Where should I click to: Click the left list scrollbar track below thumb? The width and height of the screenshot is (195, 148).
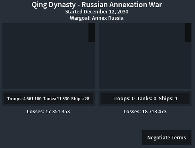pos(91,66)
